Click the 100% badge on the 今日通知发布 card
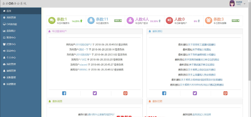 click(x=118, y=21)
